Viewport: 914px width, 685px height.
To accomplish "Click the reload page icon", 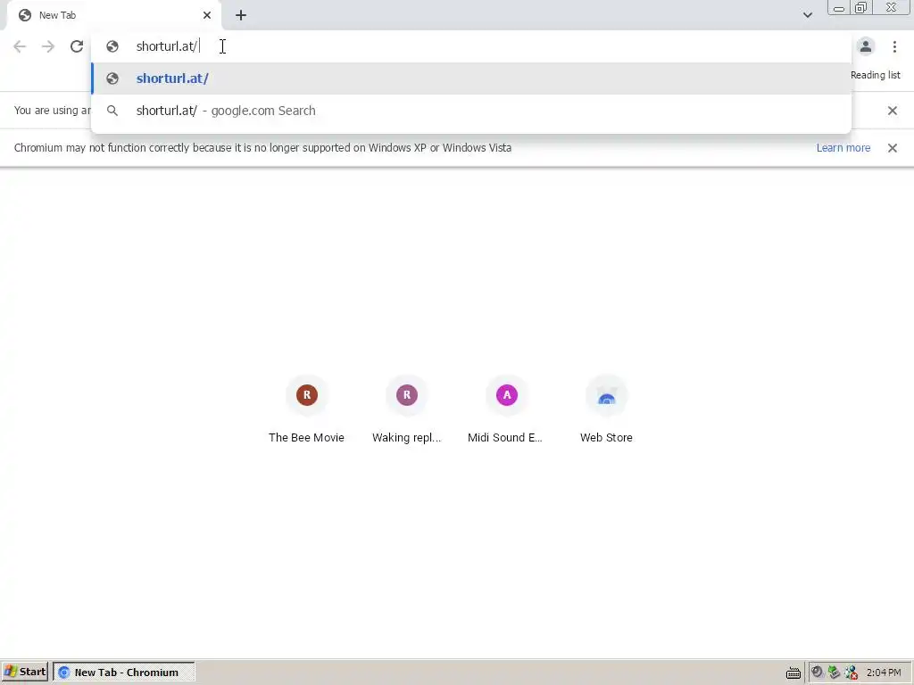I will 77,46.
